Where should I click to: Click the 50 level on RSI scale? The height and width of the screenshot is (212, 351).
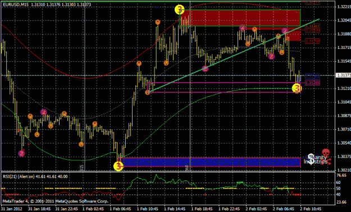click(339, 188)
